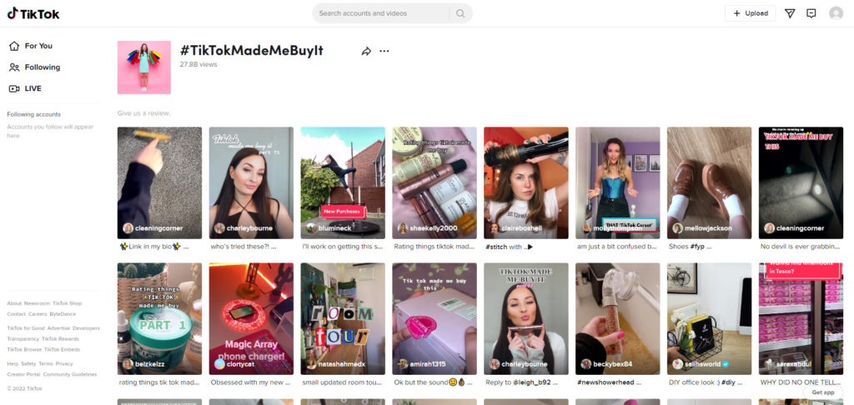854x405 pixels.
Task: Open the inbox notifications icon
Action: [811, 13]
